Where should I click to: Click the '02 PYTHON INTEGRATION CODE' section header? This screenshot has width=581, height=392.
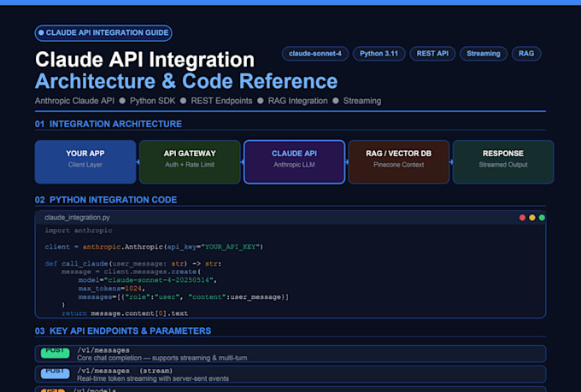106,200
